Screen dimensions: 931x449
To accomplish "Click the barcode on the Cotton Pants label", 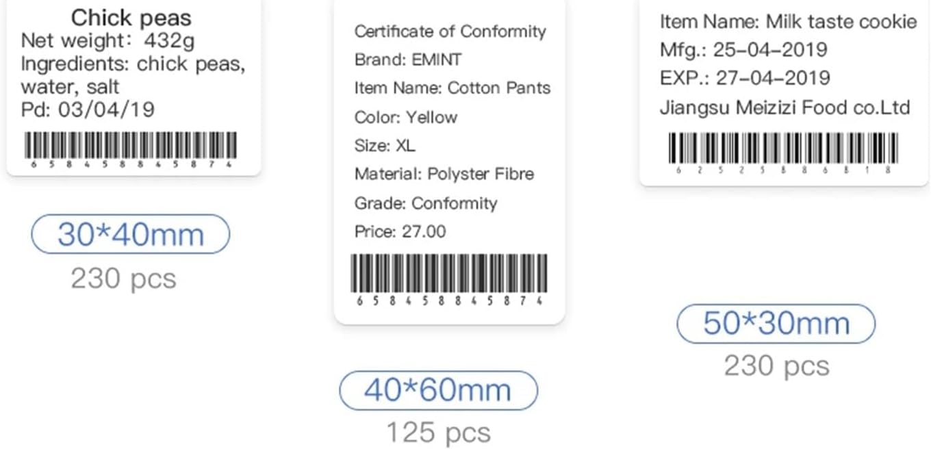I will point(449,275).
